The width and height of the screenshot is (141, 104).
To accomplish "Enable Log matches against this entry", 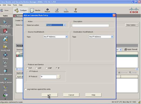I will (26, 89).
